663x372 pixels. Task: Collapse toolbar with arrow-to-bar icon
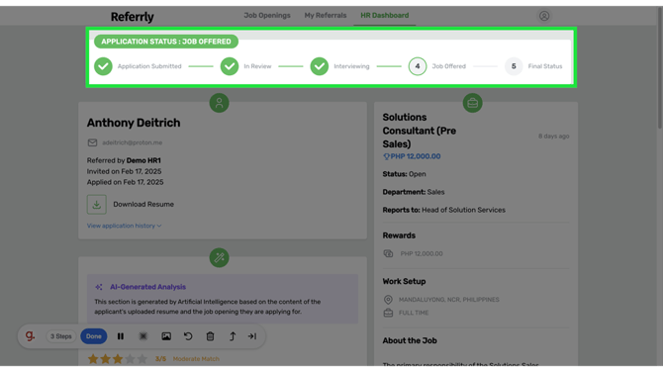(x=252, y=336)
